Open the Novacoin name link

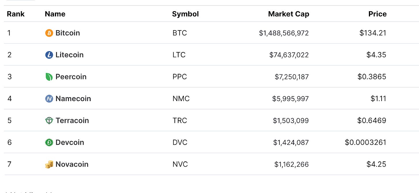[x=72, y=164]
